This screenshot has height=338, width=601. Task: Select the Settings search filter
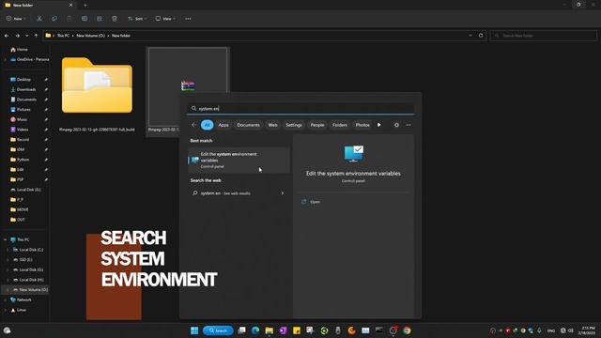tap(294, 125)
